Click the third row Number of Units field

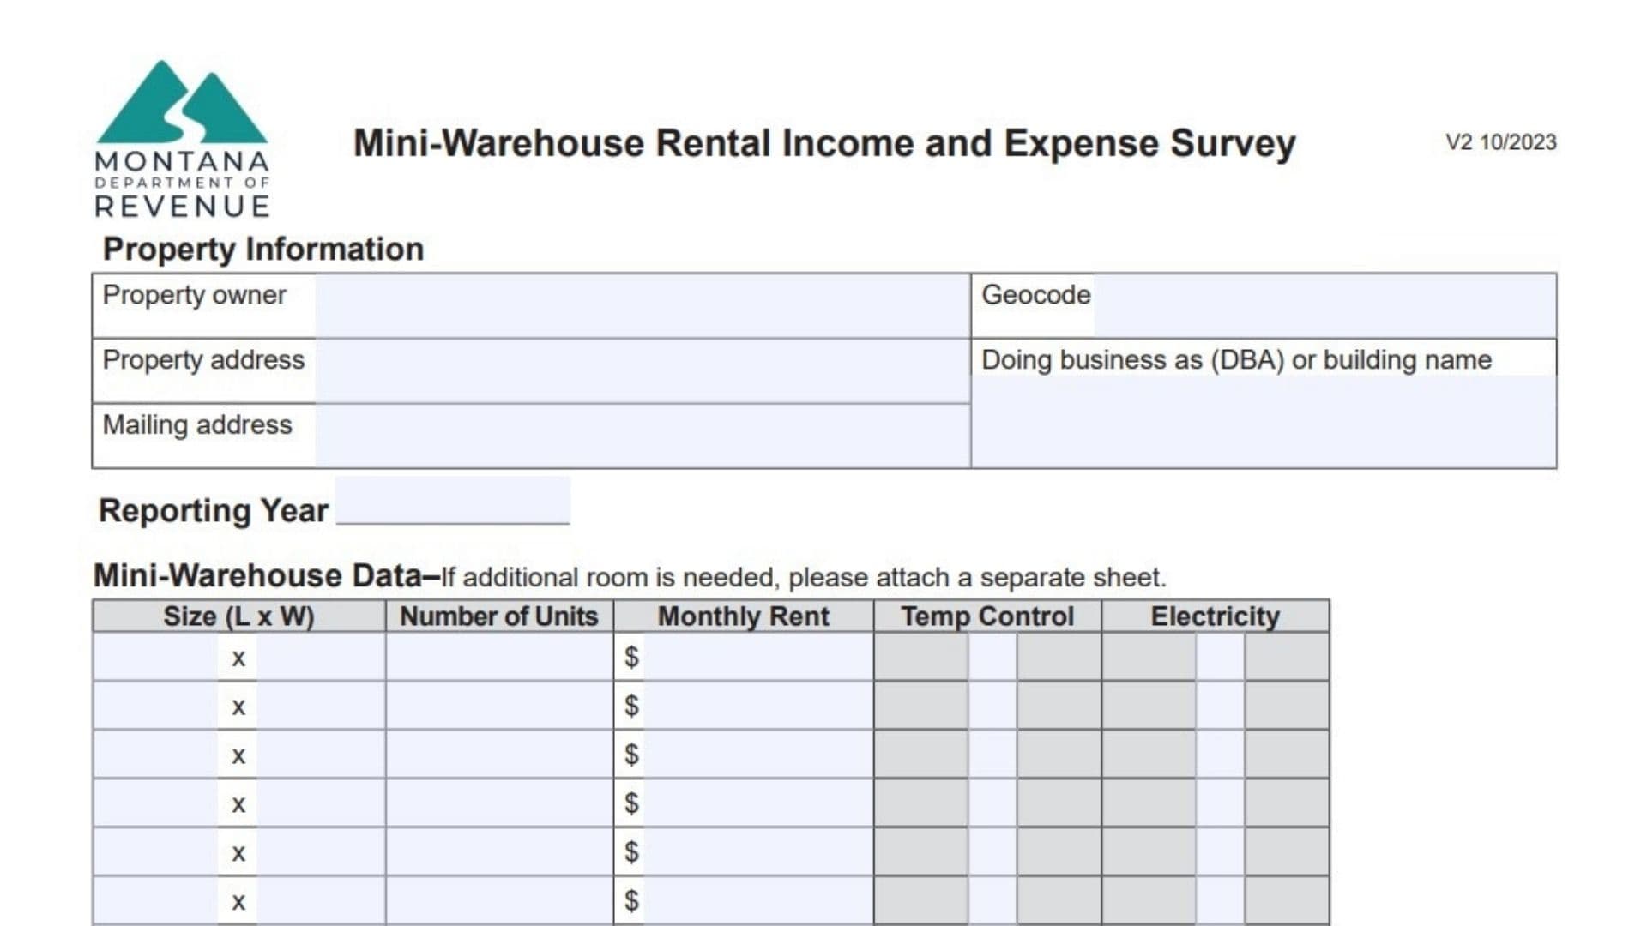pyautogui.click(x=499, y=755)
